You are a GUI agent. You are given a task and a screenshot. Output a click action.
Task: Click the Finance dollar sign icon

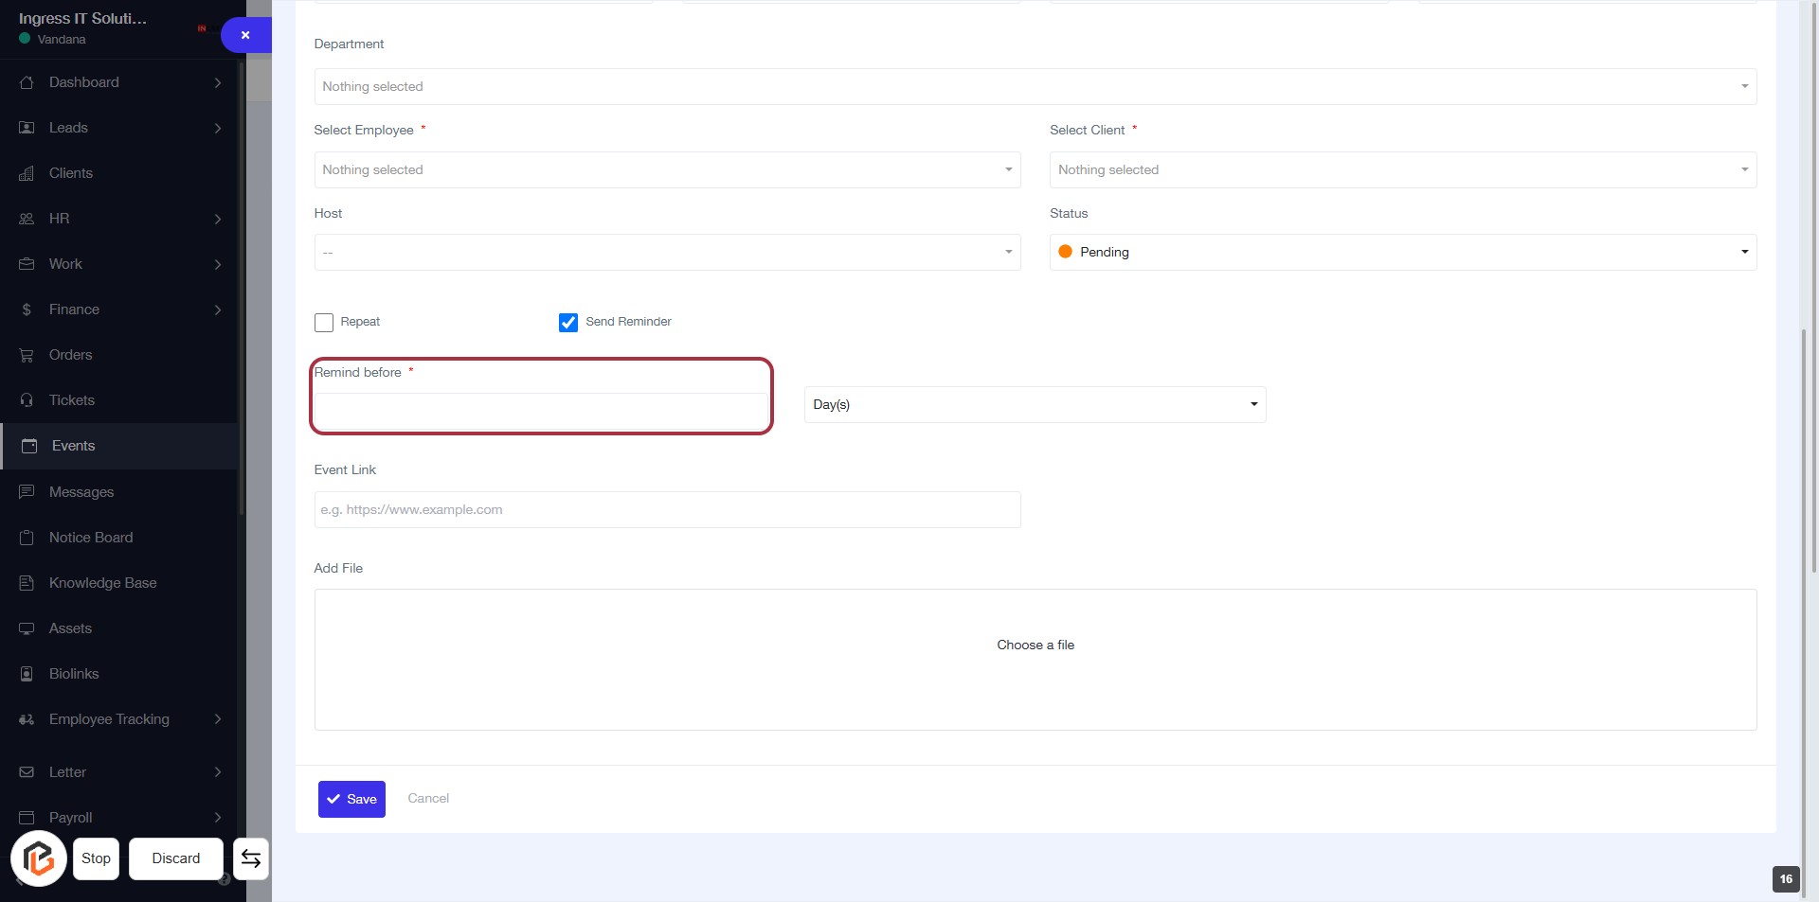pos(27,310)
